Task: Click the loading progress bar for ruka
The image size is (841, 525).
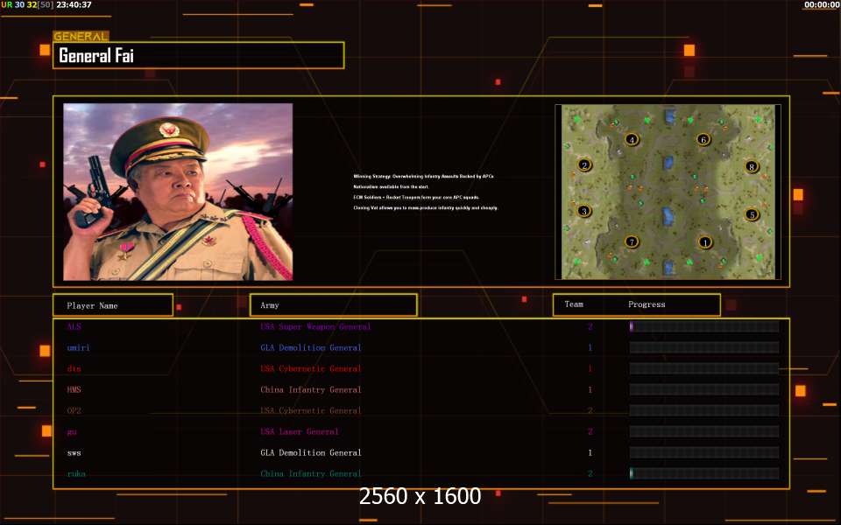Action: point(704,473)
